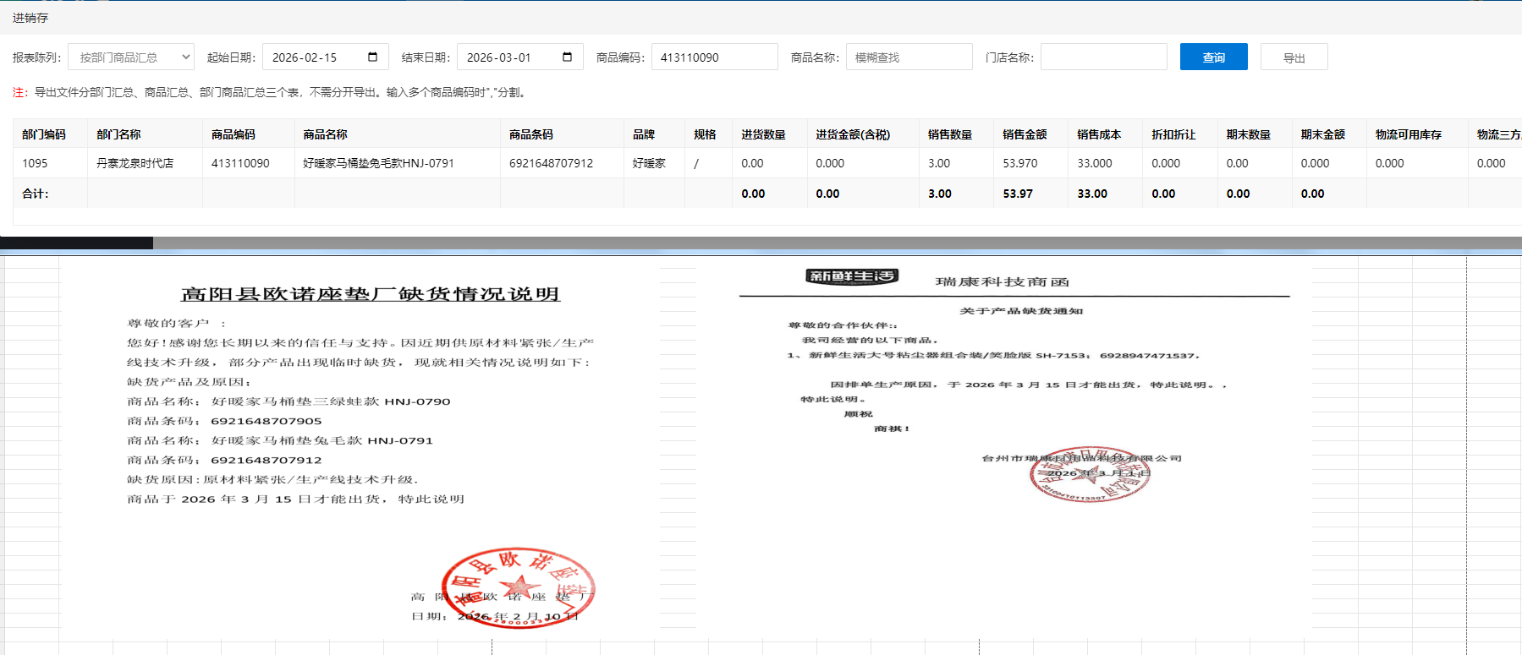Click the 起始日期 date field
Image resolution: width=1522 pixels, height=655 pixels.
(x=313, y=57)
